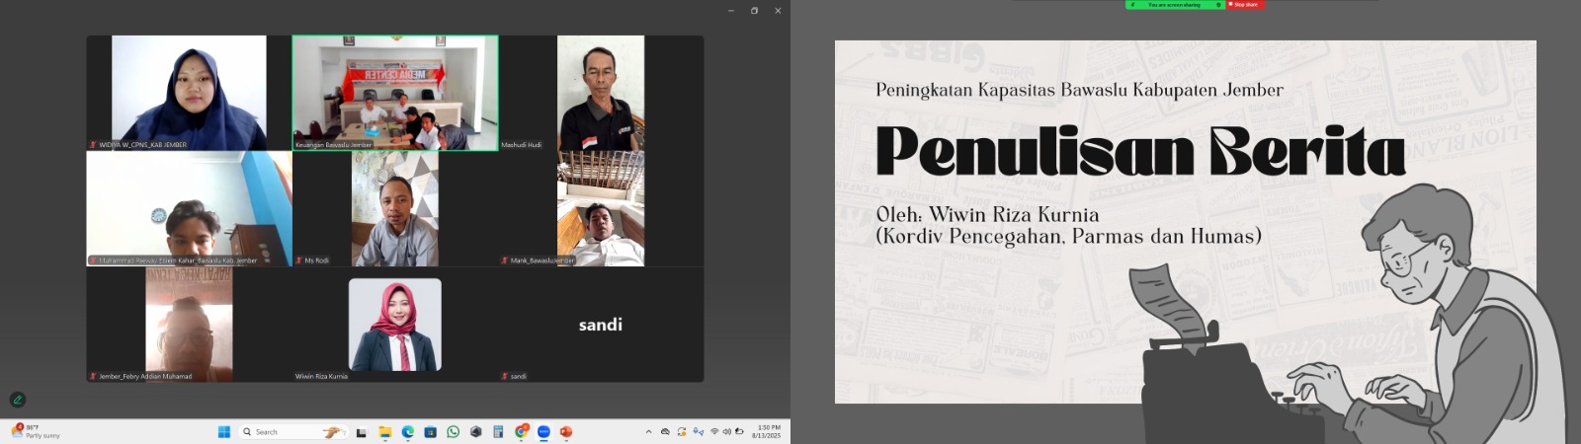The height and width of the screenshot is (444, 1581).
Task: Open Microsoft Store from the taskbar
Action: click(430, 432)
